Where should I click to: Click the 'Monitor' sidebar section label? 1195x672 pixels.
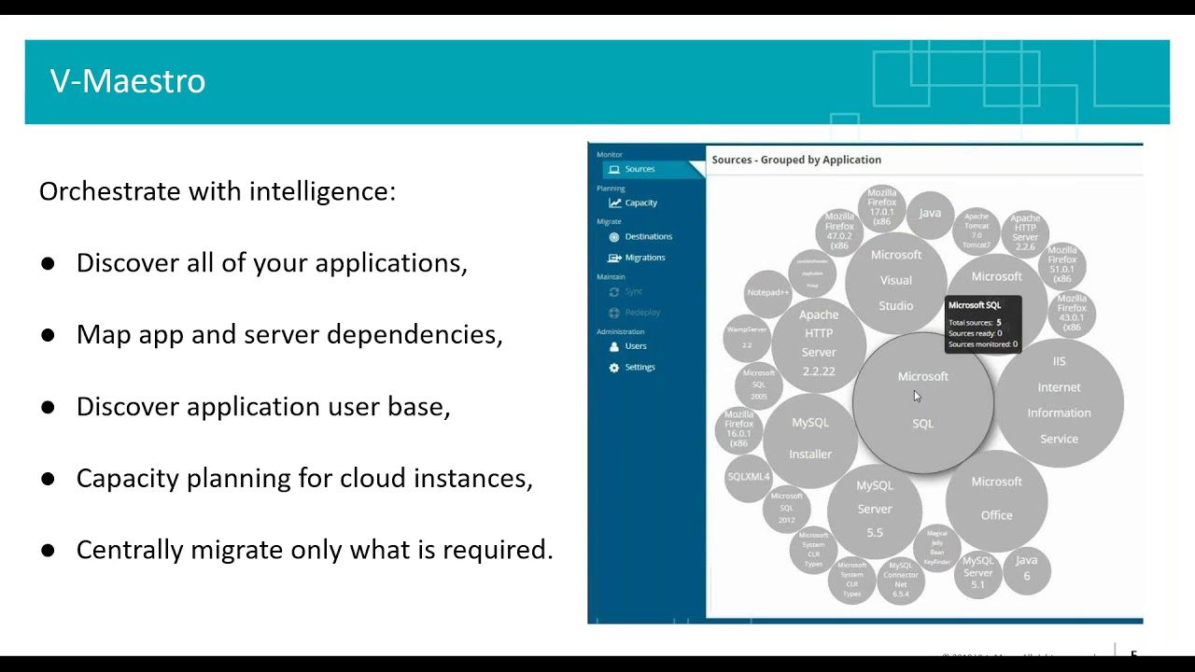[x=610, y=155]
